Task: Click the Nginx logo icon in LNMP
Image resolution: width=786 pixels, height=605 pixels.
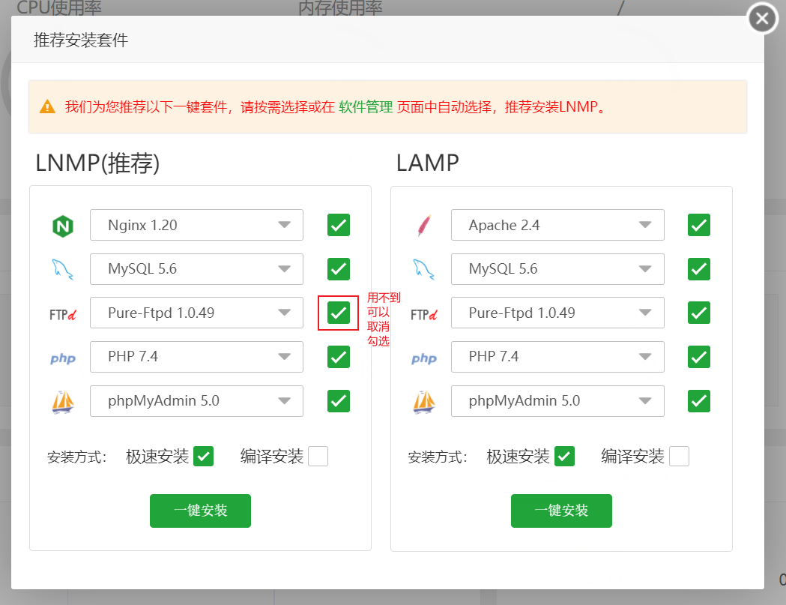Action: [x=63, y=226]
